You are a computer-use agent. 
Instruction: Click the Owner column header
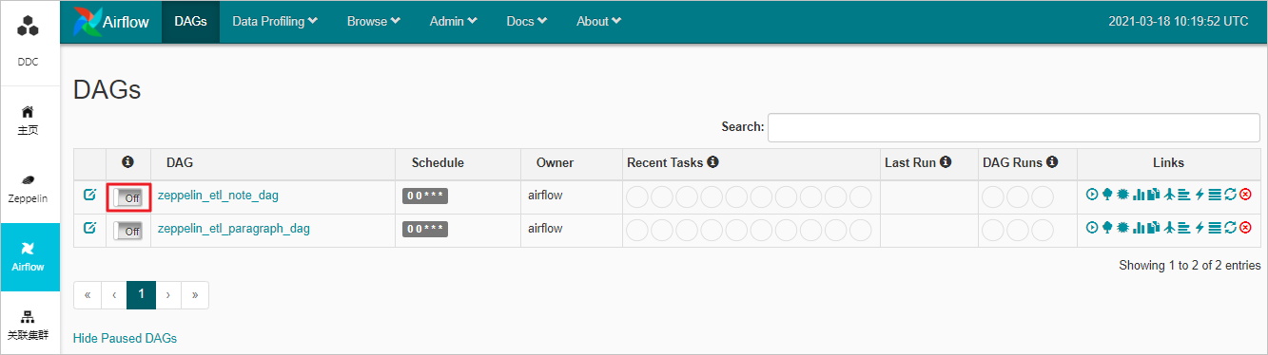[x=555, y=162]
